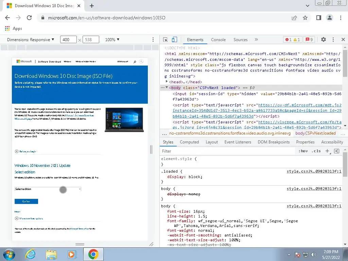Close the DevTools panel

pos(343,39)
